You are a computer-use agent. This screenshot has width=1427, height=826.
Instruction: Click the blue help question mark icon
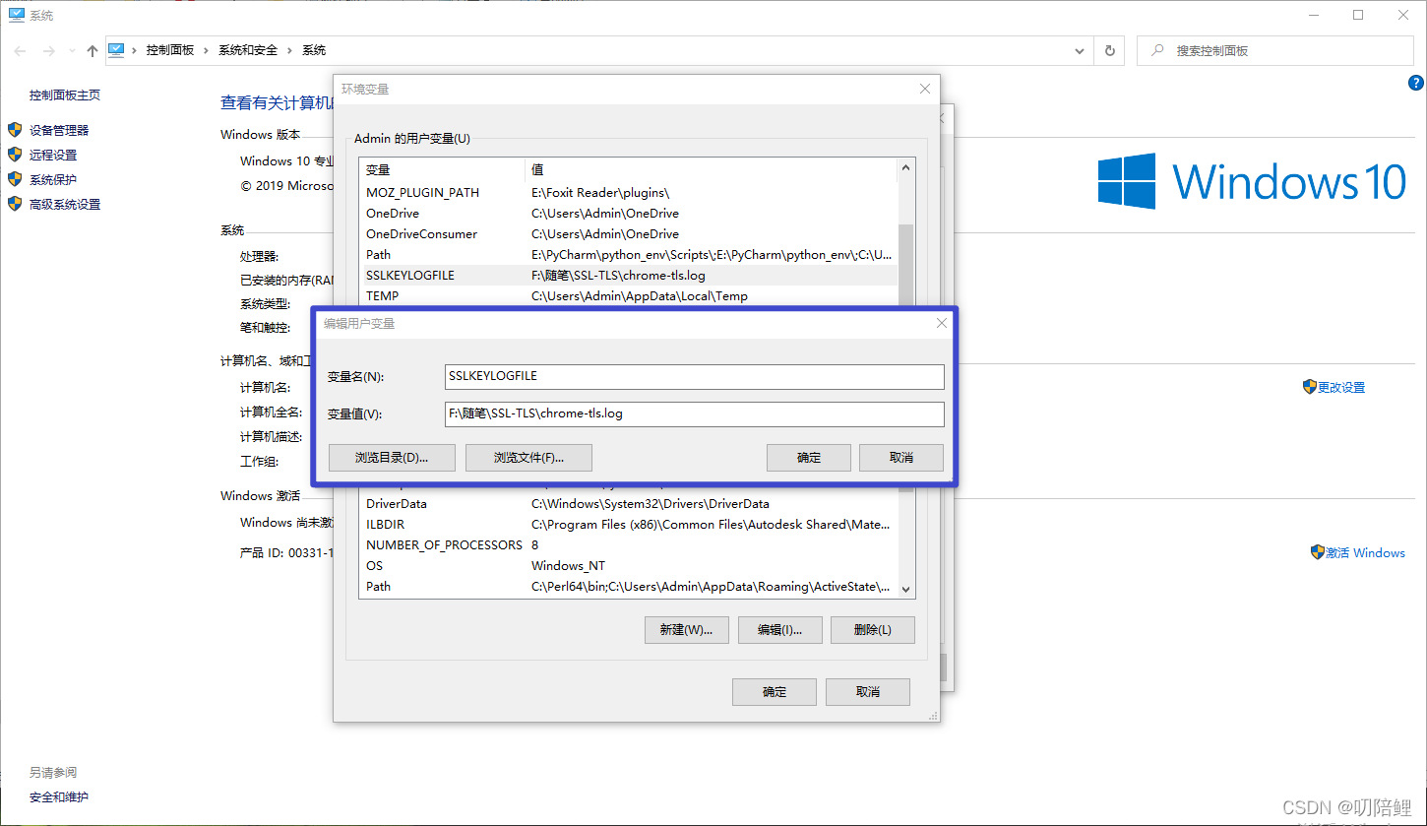coord(1416,84)
